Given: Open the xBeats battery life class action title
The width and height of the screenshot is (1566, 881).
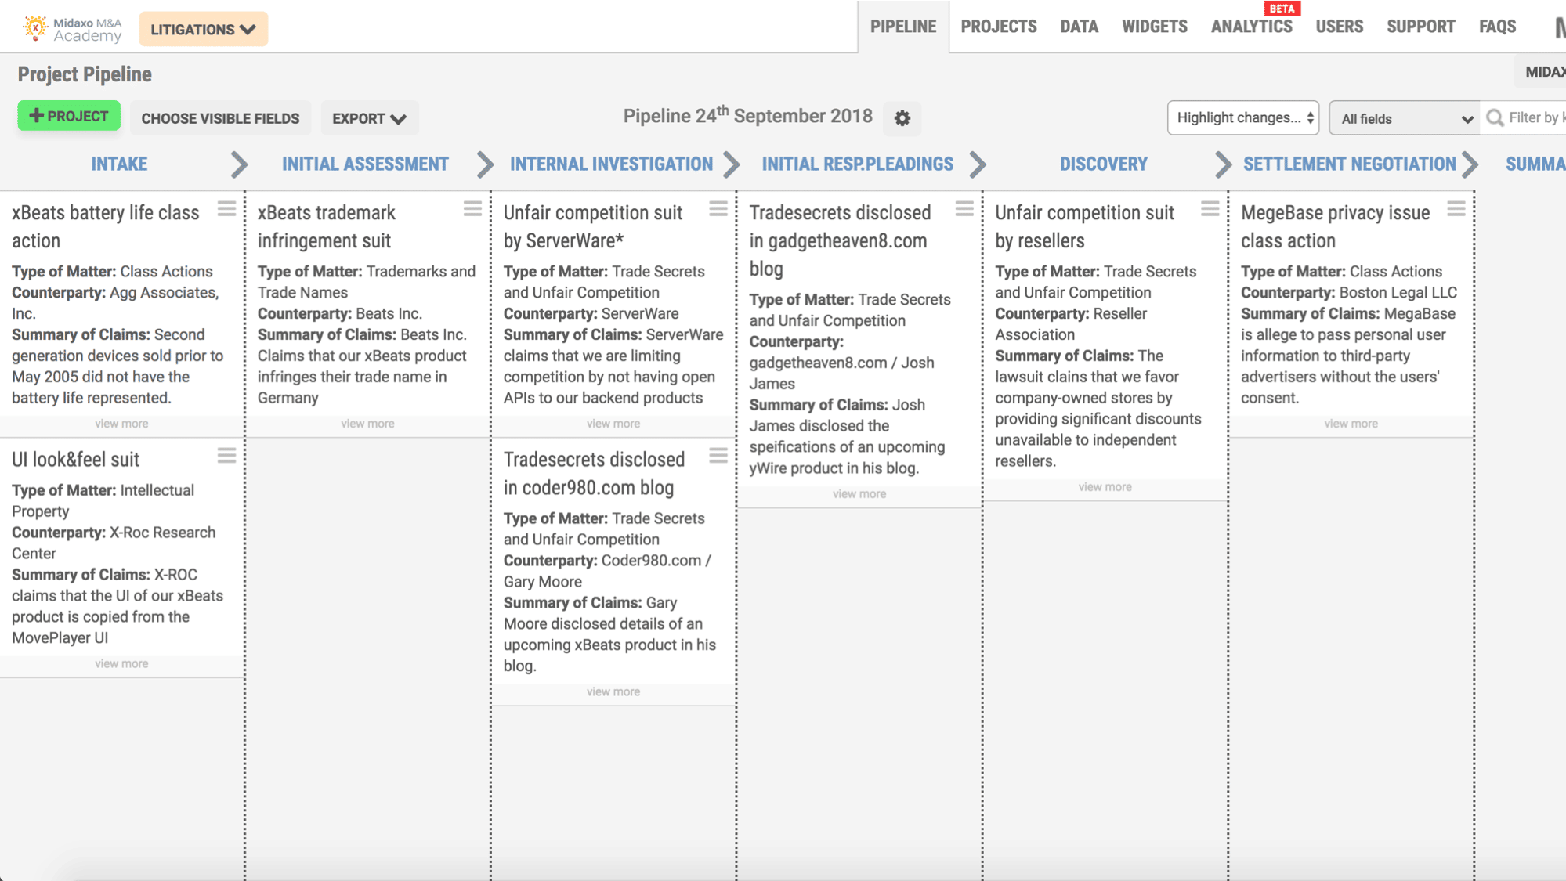Looking at the screenshot, I should pyautogui.click(x=106, y=226).
